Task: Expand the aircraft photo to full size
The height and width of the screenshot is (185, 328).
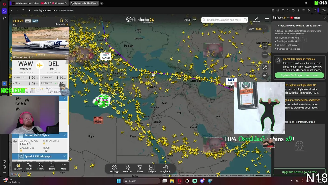Action: click(x=66, y=57)
